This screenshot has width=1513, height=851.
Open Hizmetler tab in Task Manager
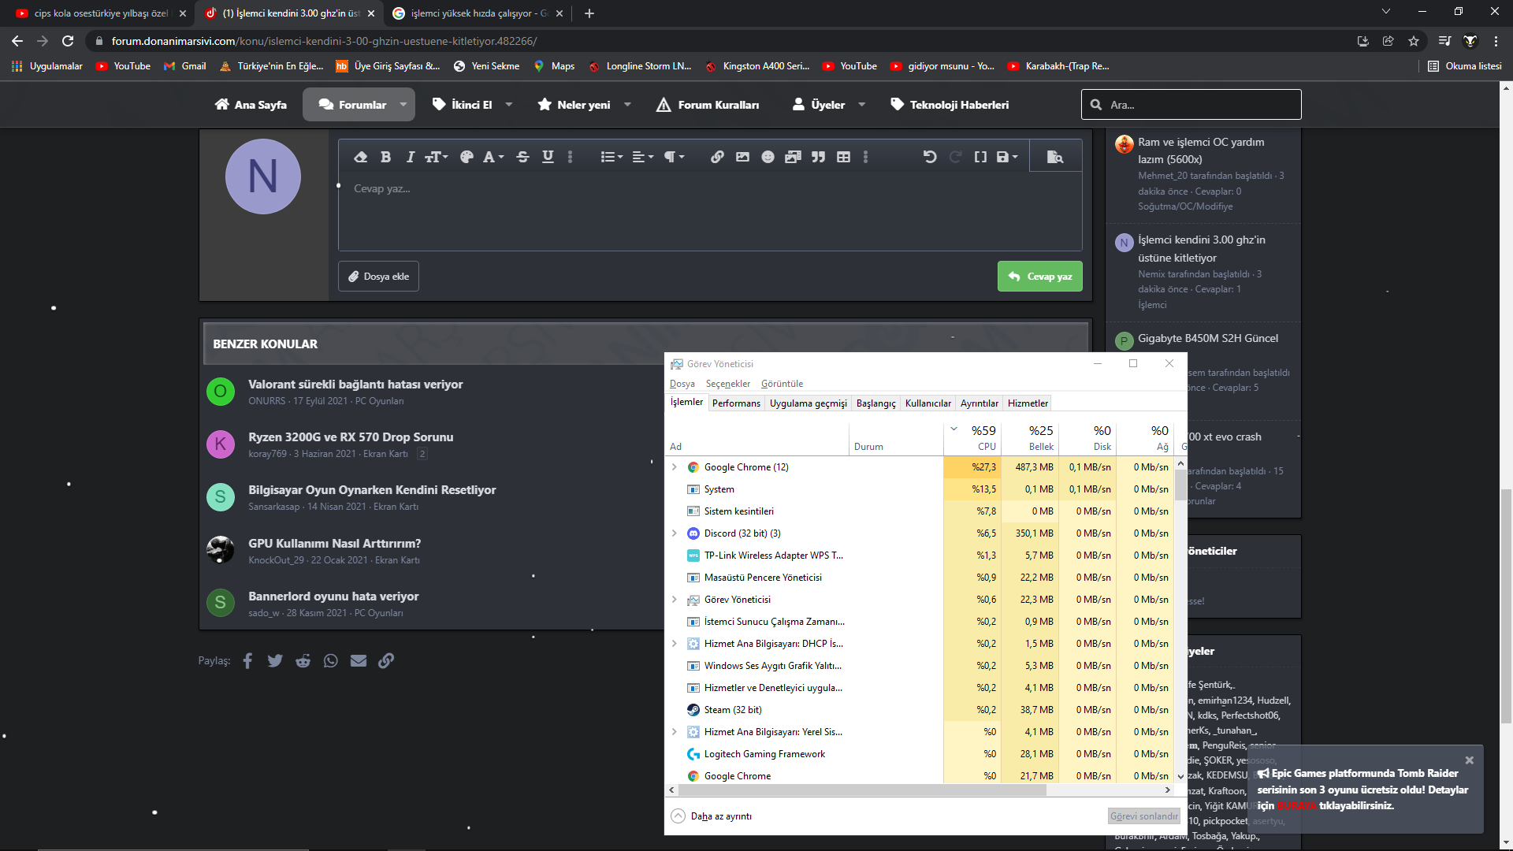tap(1028, 403)
